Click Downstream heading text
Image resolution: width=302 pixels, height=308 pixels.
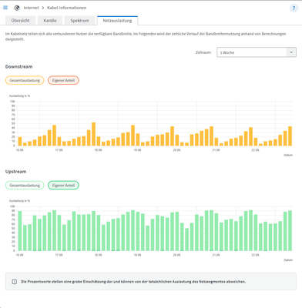point(18,67)
